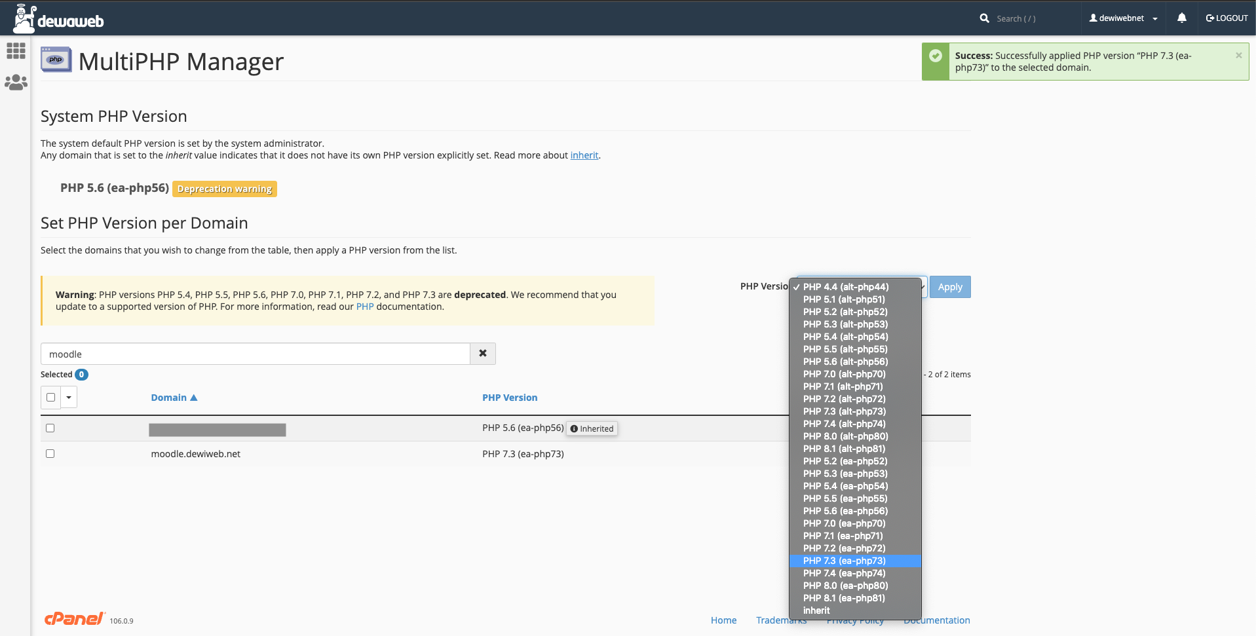The width and height of the screenshot is (1256, 636).
Task: Dismiss the success notification
Action: [1238, 56]
